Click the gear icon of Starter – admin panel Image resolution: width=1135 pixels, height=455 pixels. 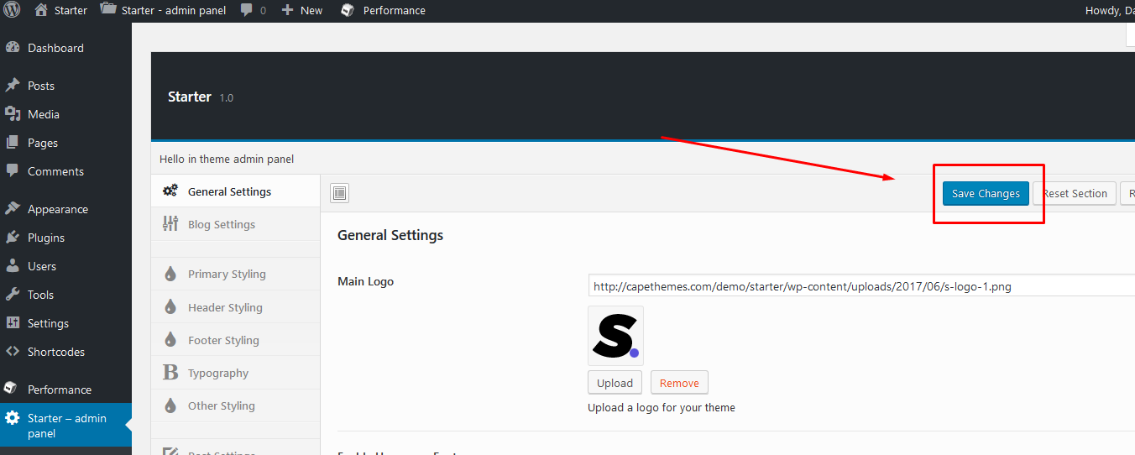tap(13, 418)
